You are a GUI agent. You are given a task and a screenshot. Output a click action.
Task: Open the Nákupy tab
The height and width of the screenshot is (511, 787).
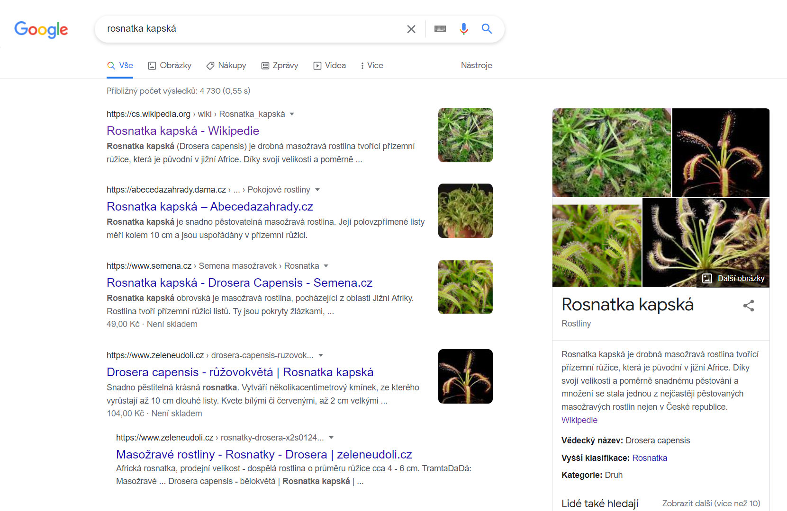226,65
